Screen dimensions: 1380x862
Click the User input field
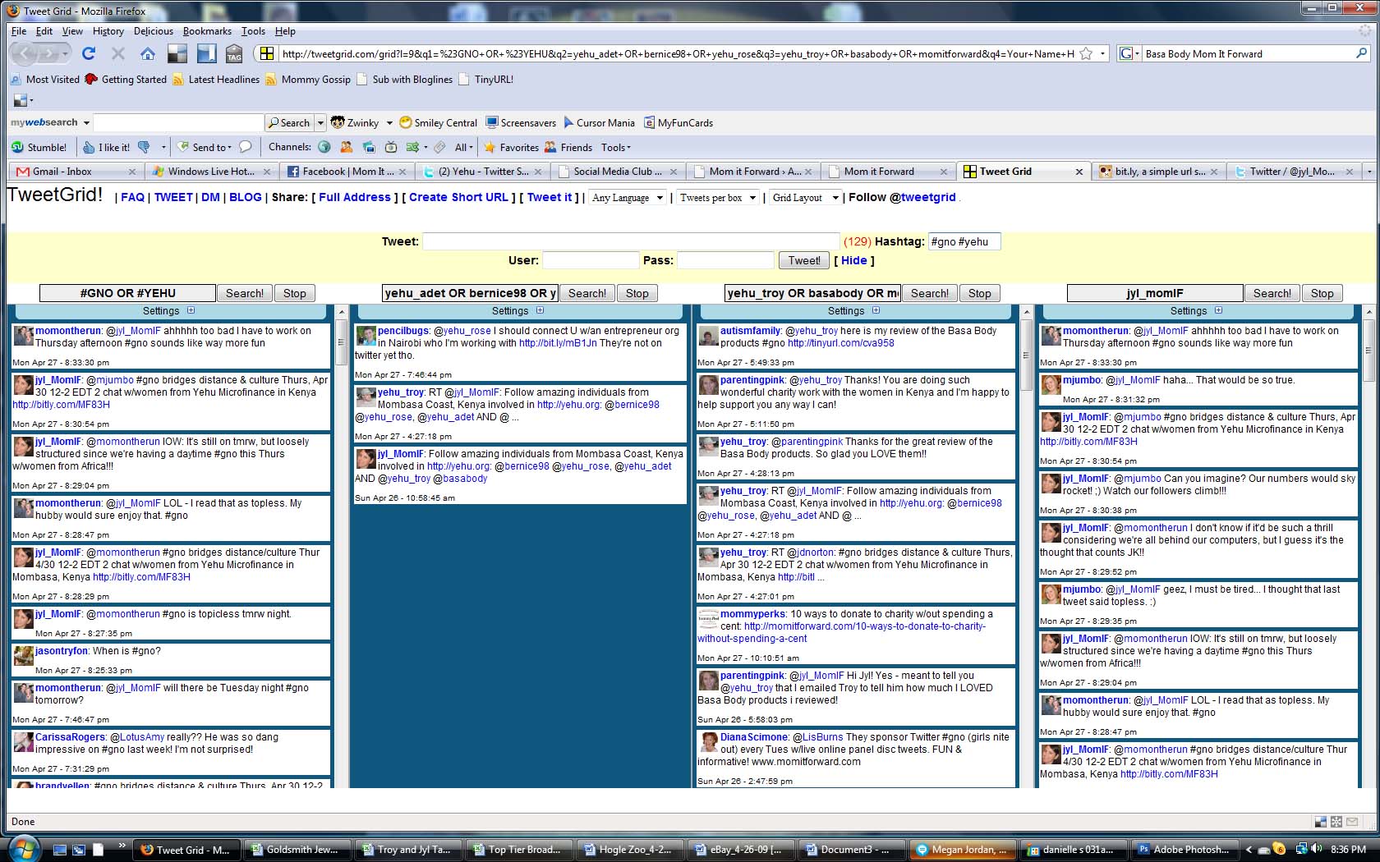coord(591,260)
